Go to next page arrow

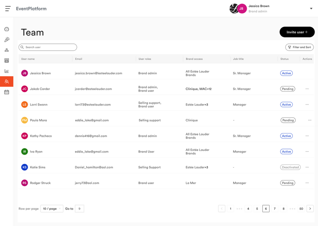(310, 209)
